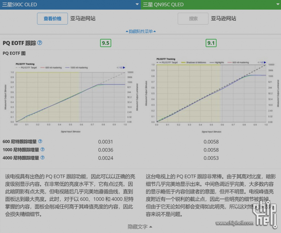Collapse the description via 隐藏文字
This screenshot has height=233, width=281.
[x=140, y=227]
